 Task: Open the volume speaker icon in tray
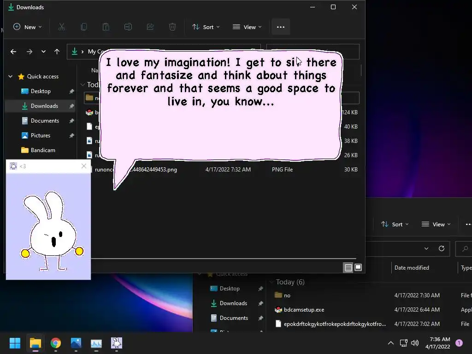414,343
